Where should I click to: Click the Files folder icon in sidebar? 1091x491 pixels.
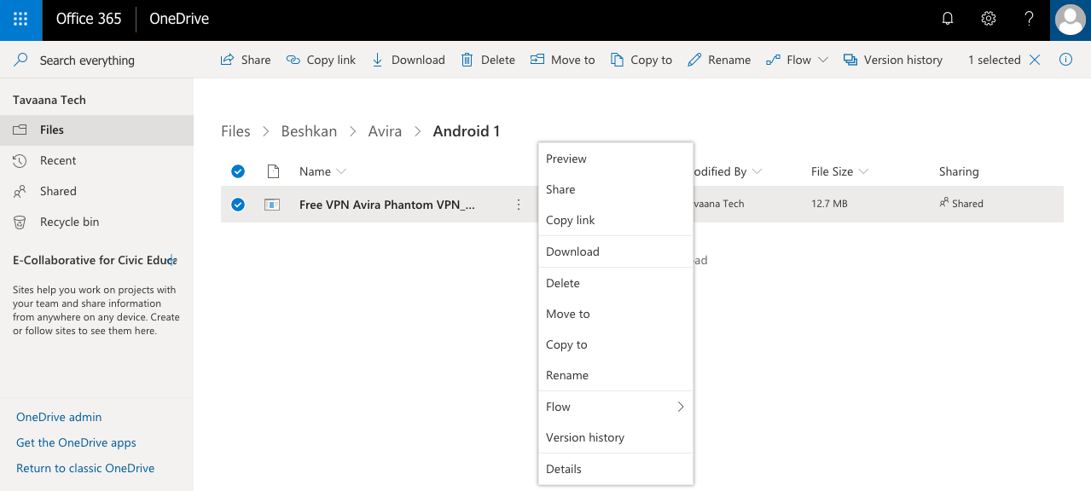click(x=20, y=130)
